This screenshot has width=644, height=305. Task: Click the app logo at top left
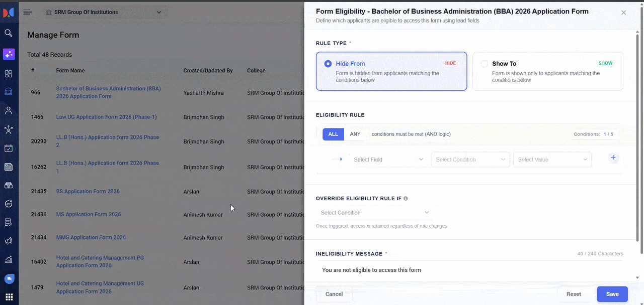click(x=9, y=13)
